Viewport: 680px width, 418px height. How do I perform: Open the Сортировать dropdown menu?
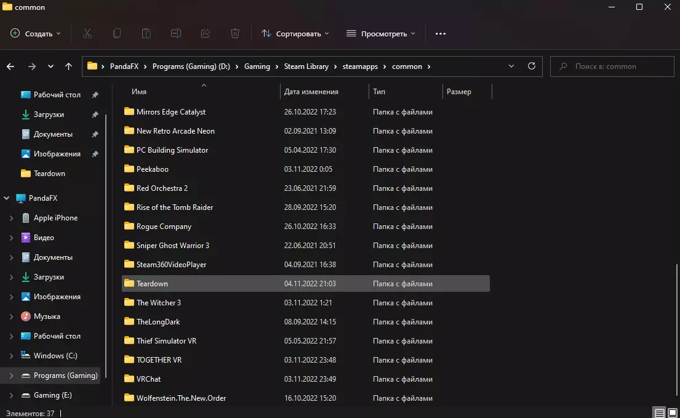295,33
